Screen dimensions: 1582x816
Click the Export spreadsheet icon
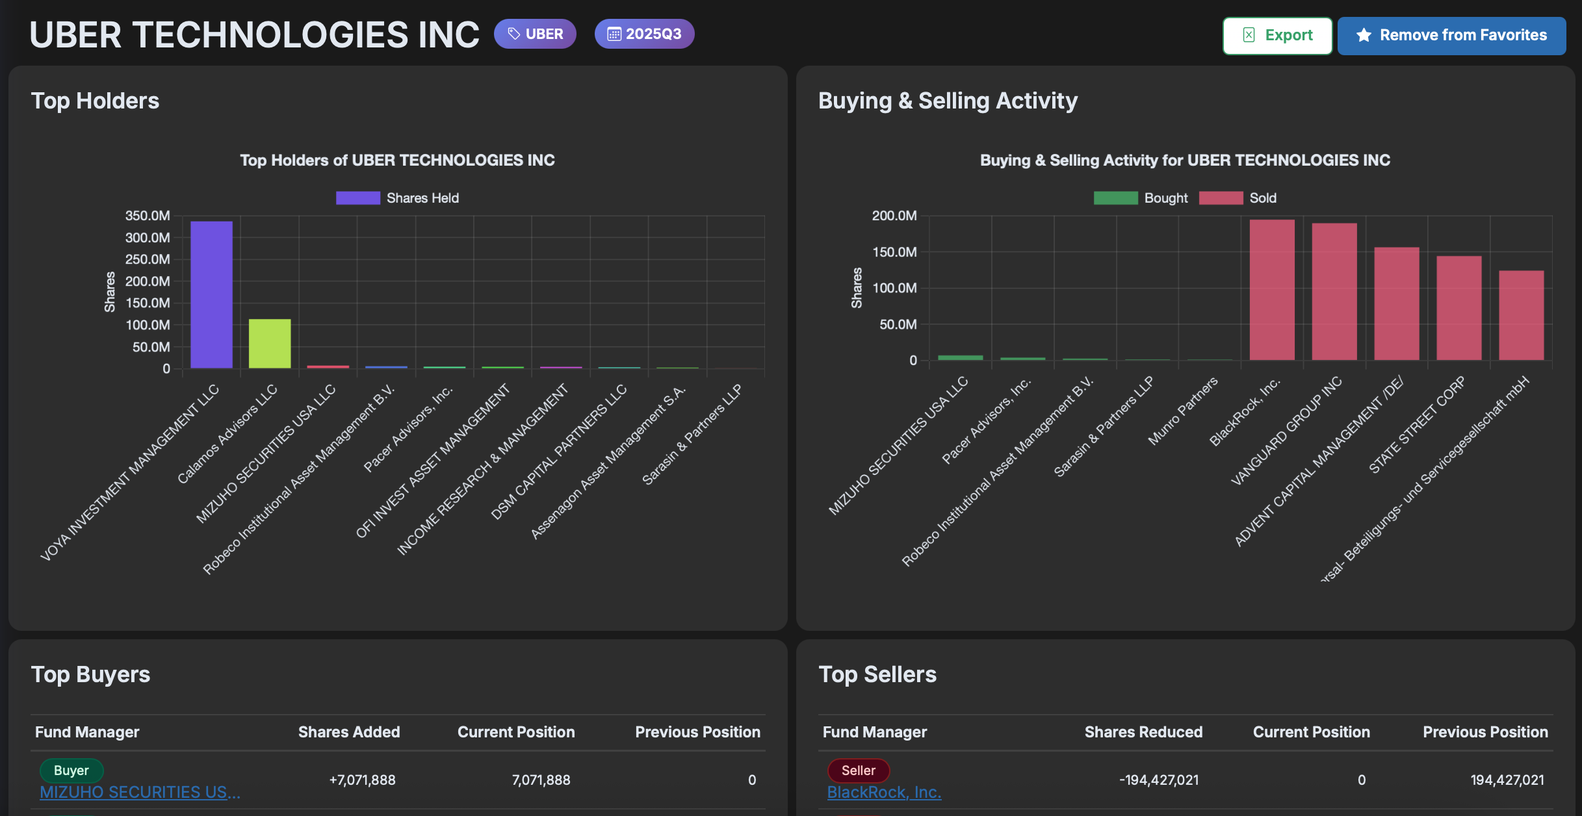pyautogui.click(x=1249, y=35)
